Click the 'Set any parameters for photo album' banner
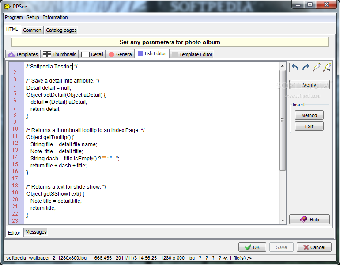 tap(170, 42)
